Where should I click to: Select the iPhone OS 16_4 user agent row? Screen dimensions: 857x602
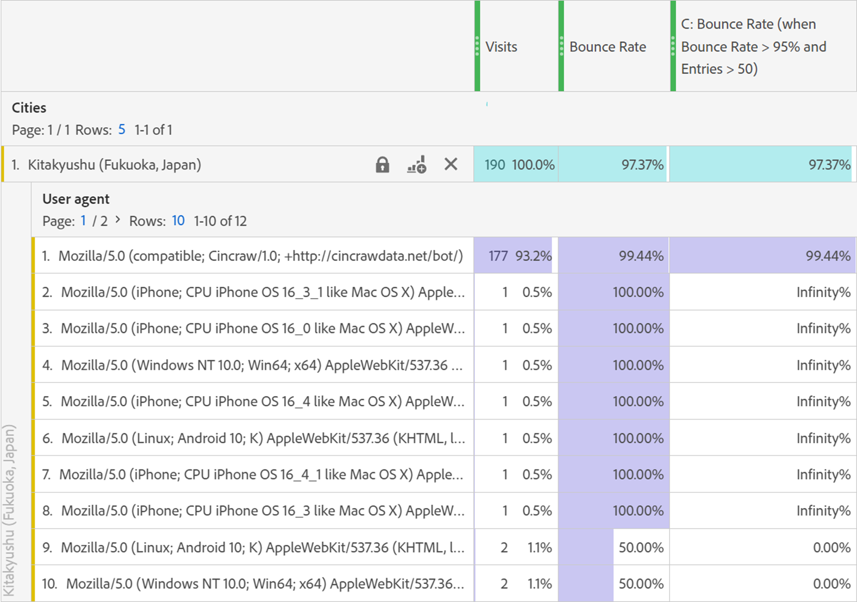253,402
